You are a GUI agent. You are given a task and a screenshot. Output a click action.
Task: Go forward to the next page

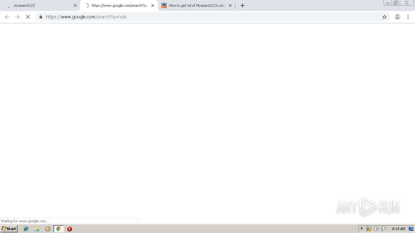18,17
